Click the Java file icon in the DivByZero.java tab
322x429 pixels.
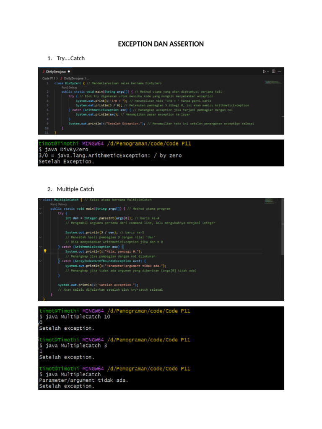coord(44,72)
